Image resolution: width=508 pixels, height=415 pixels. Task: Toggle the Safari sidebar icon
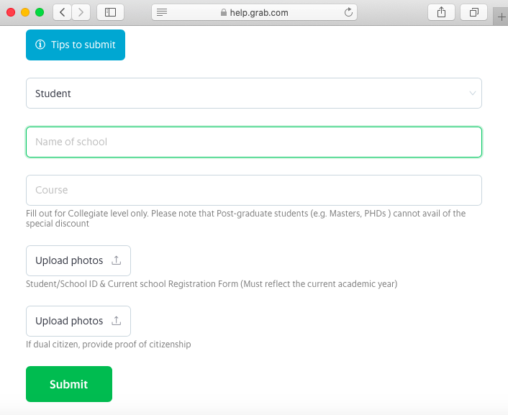(111, 12)
